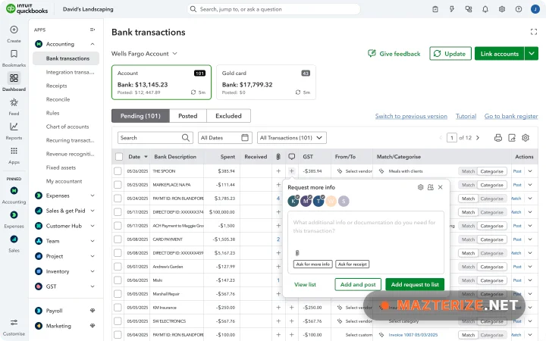Tick checkbox for CARD PAYMENT row
The image size is (546, 341).
click(118, 239)
